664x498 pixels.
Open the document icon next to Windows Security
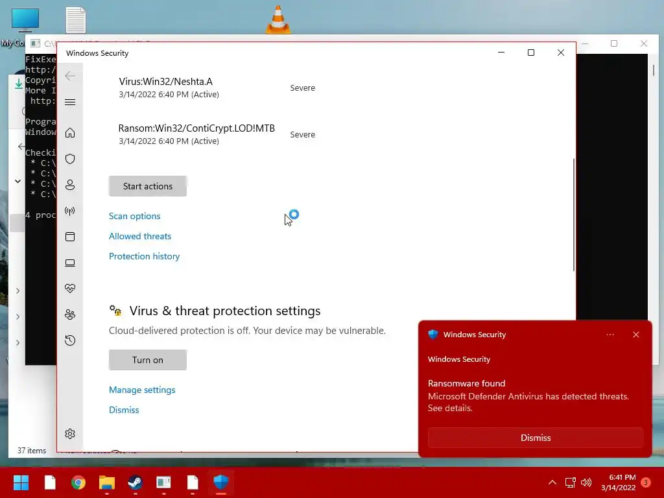click(x=193, y=482)
